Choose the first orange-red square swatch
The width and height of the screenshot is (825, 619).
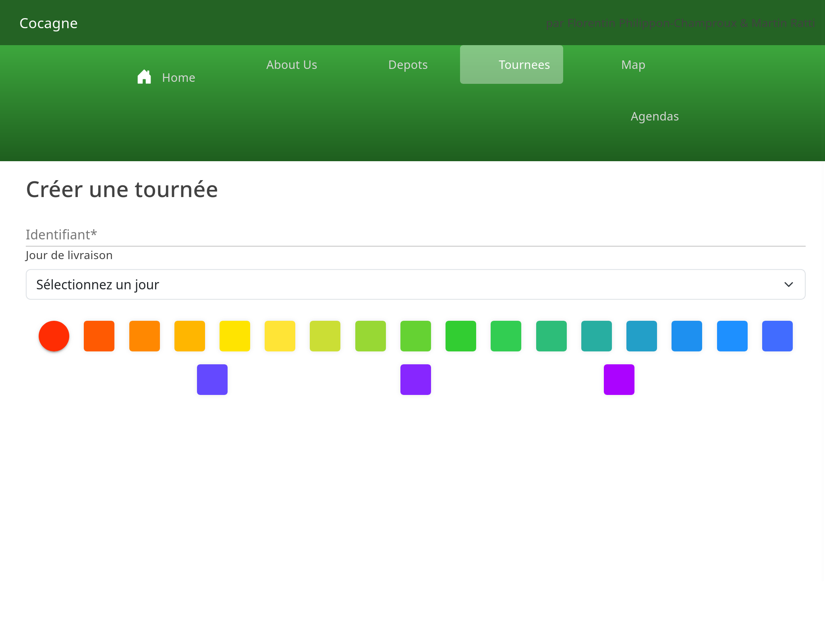[x=99, y=336]
